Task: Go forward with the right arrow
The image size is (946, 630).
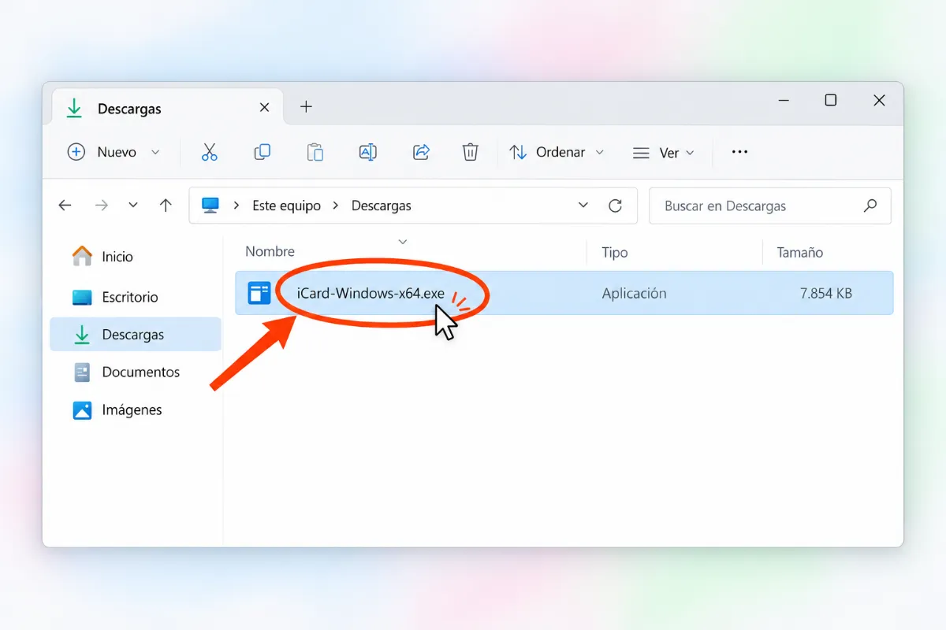Action: point(101,206)
